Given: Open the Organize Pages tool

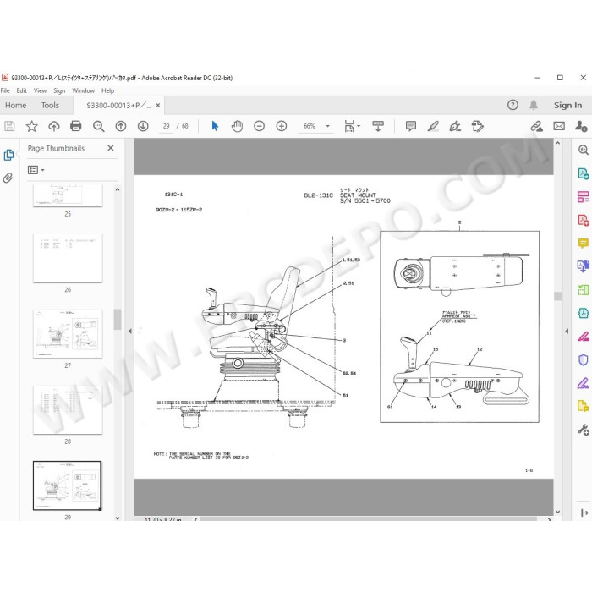Looking at the screenshot, I should pos(583,197).
